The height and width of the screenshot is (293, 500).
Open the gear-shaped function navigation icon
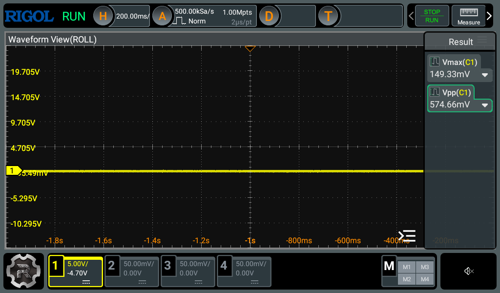point(23,271)
